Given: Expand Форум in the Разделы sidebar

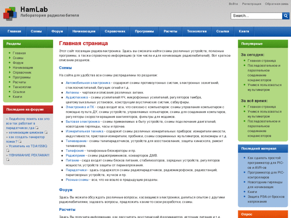Looking at the screenshot, I should pos(18,63).
